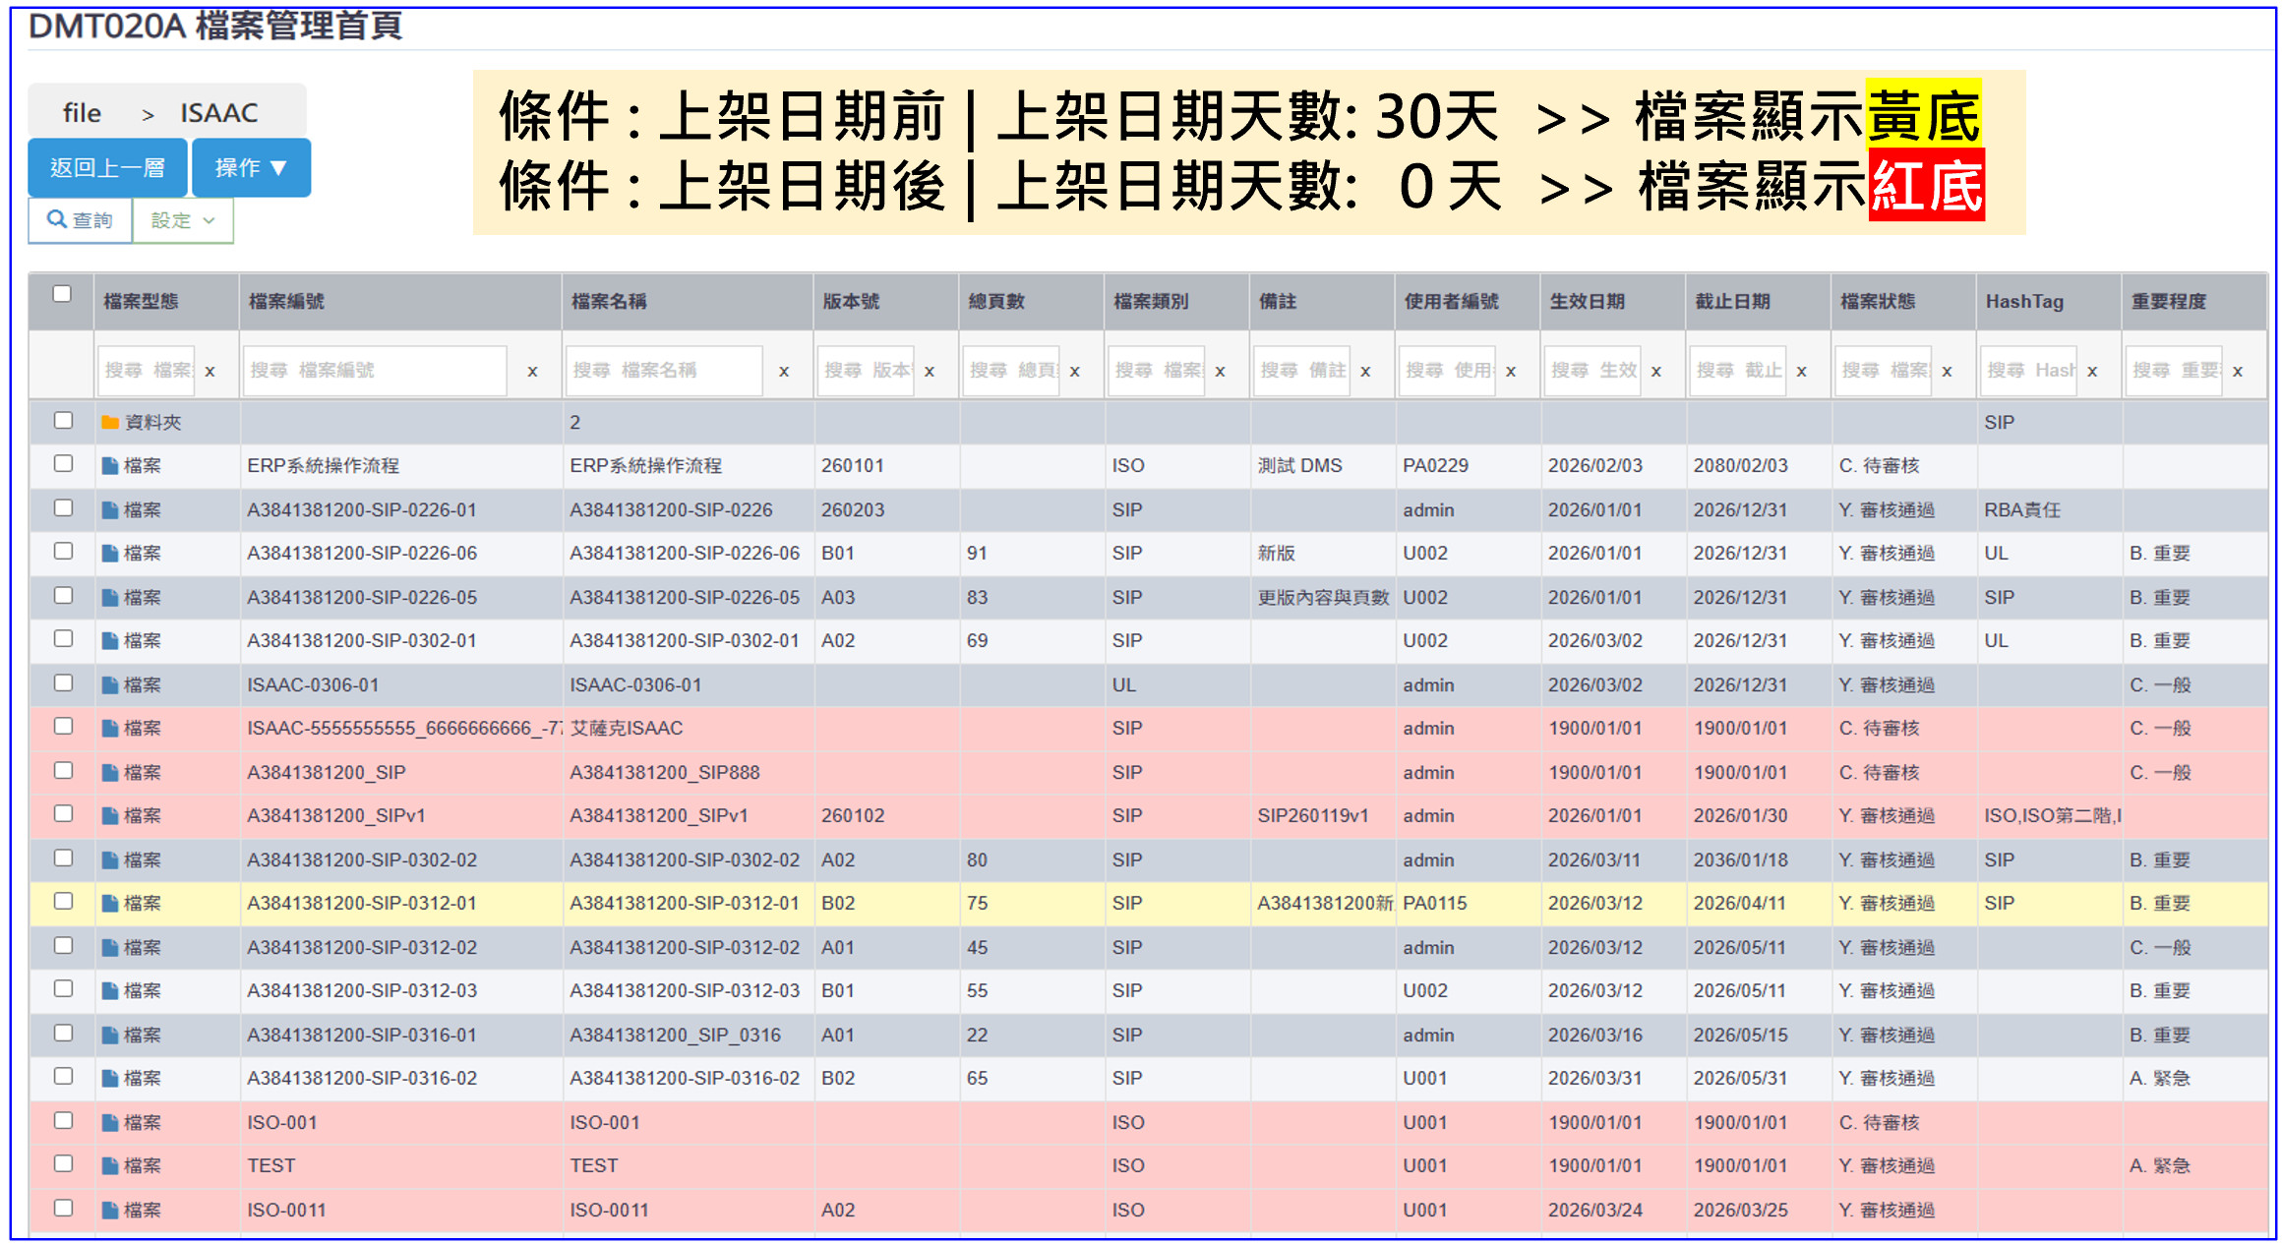The height and width of the screenshot is (1243, 2282).
Task: Click file icon in A3841381200-SIP-0312-02 row
Action: [110, 948]
